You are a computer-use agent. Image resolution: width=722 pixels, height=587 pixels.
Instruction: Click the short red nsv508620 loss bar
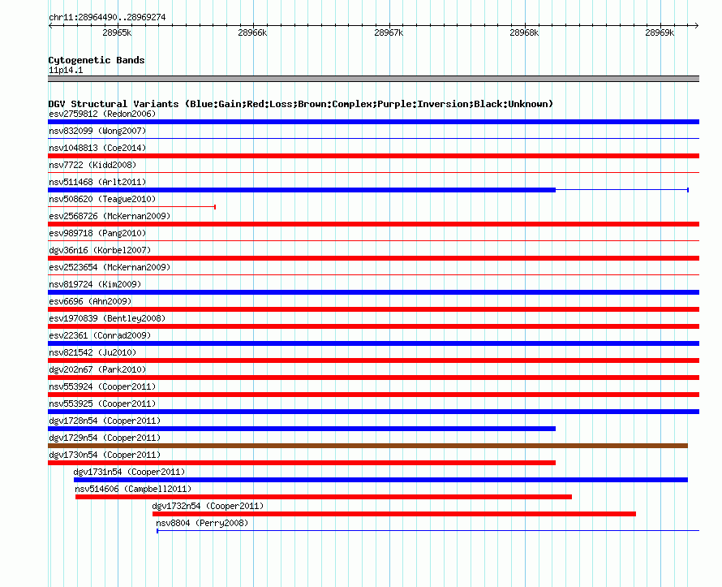point(131,207)
